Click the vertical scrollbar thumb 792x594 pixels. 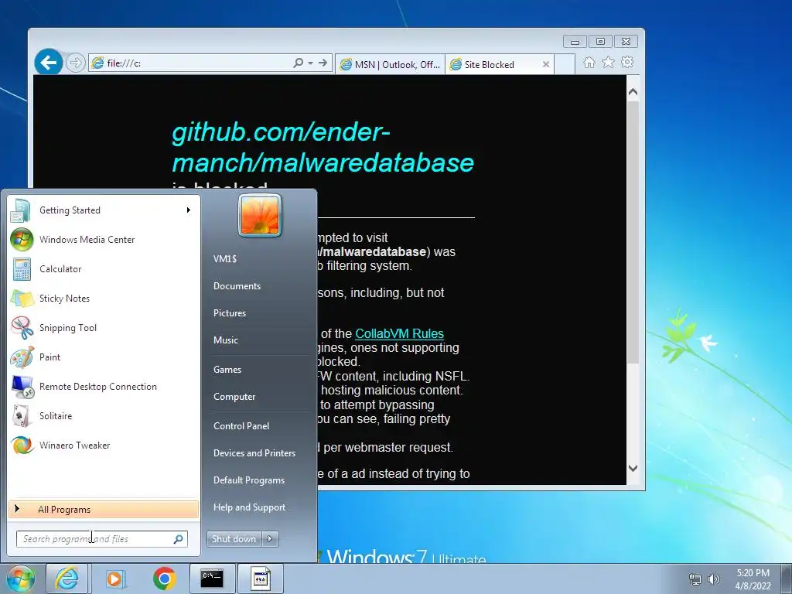(x=633, y=232)
